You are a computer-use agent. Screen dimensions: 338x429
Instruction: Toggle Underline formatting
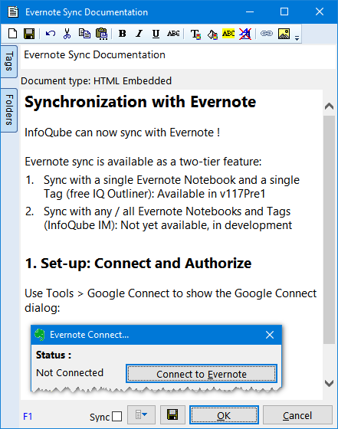click(x=156, y=34)
